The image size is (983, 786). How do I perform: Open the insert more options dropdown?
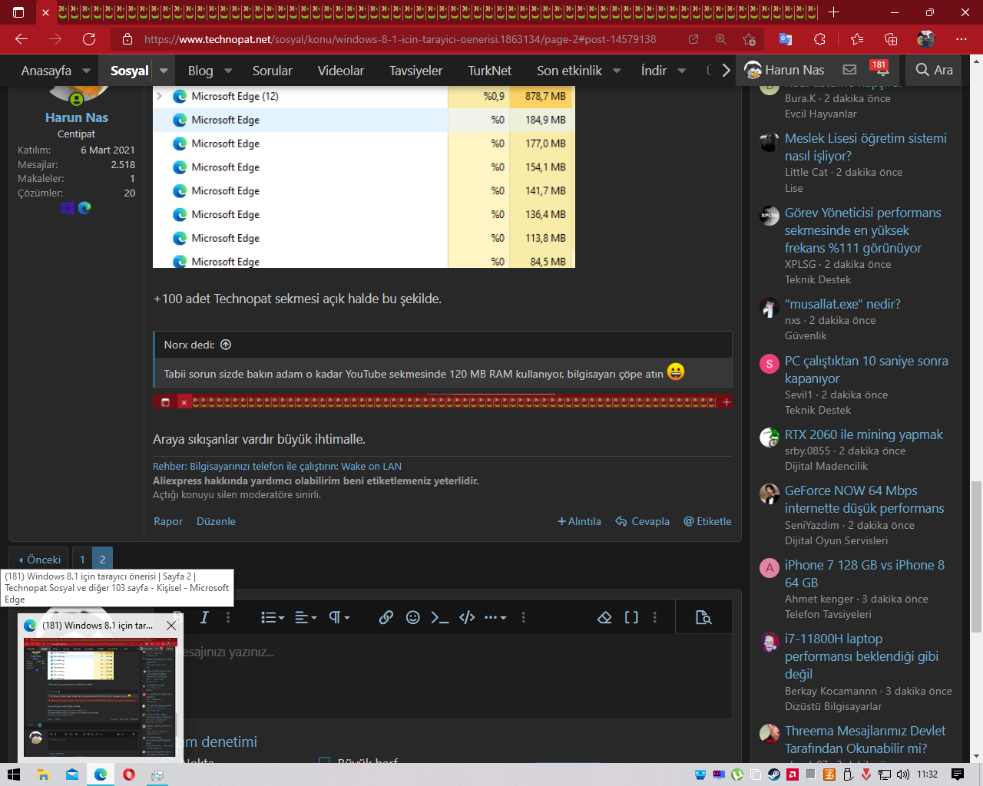tap(495, 617)
